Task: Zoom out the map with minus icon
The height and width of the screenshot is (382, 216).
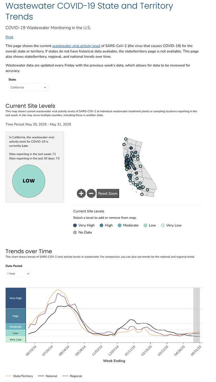Action: (91, 193)
